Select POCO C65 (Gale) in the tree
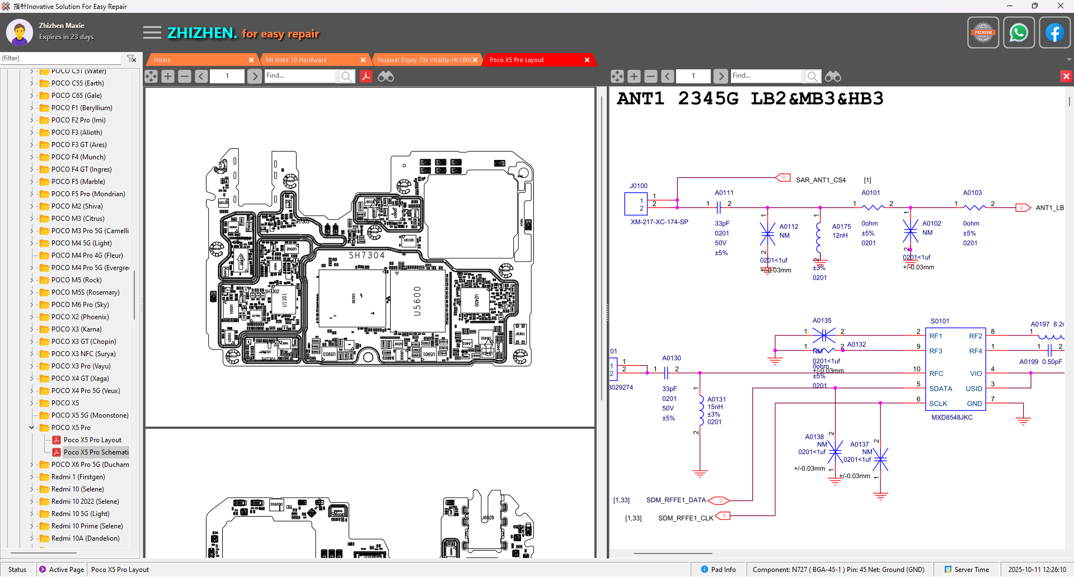1074x577 pixels. click(77, 96)
